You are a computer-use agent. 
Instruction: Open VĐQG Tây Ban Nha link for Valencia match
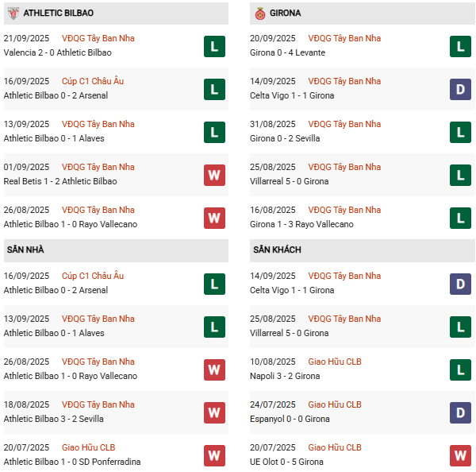pos(98,38)
